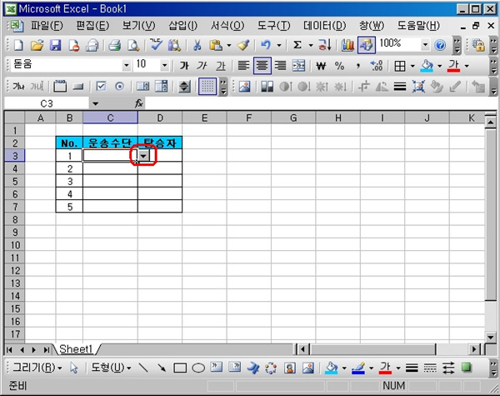
Task: Click the Format Painter brush icon
Action: click(242, 45)
